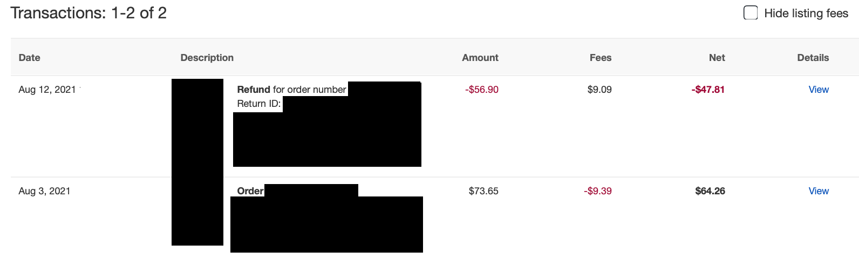Screen dimensions: 859x258
Task: Click the -$56.90 refund amount
Action: (x=482, y=90)
